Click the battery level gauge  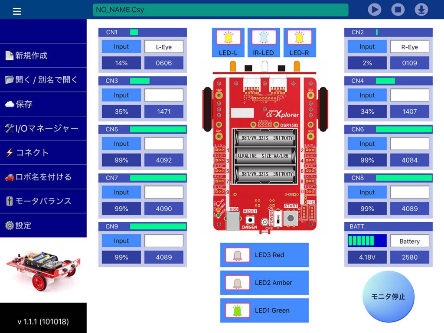(x=367, y=241)
